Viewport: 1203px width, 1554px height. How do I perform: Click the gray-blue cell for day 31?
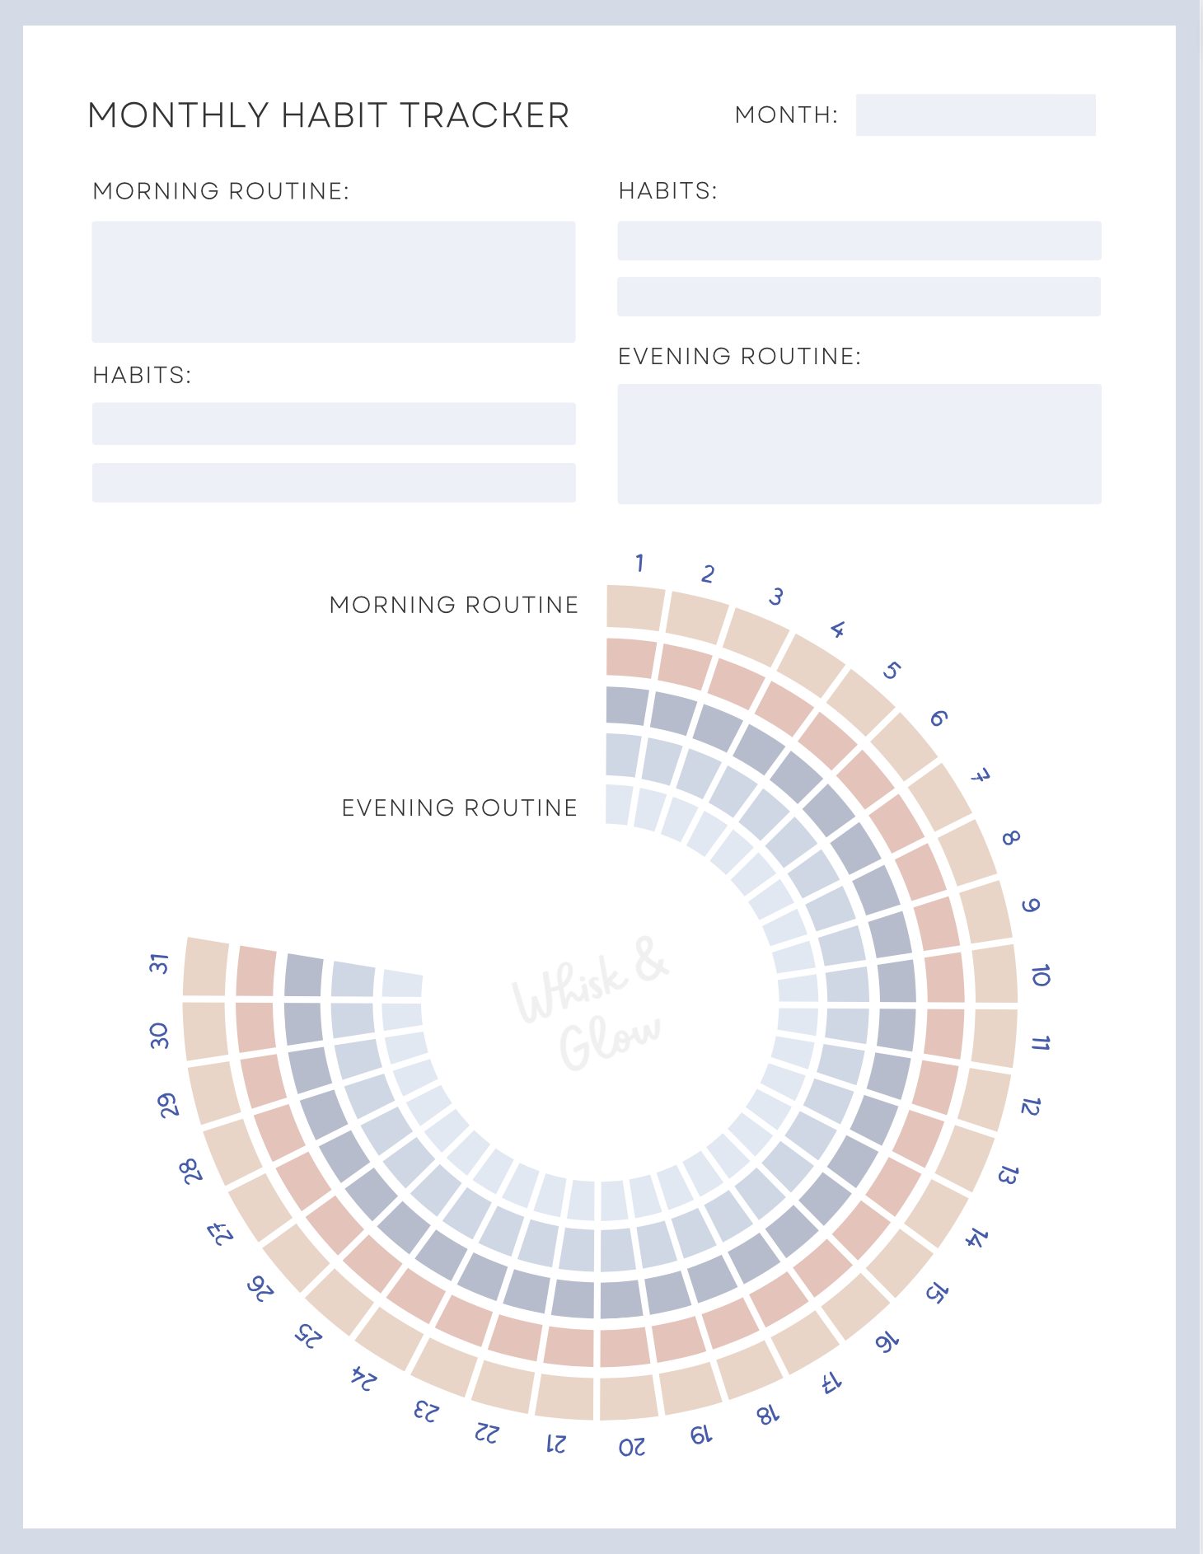tap(304, 976)
